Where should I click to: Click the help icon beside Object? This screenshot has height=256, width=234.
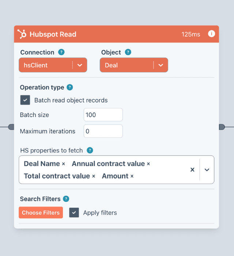coord(128,52)
